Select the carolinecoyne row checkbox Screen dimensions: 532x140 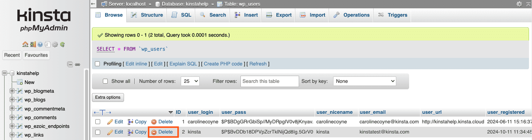pyautogui.click(x=98, y=122)
